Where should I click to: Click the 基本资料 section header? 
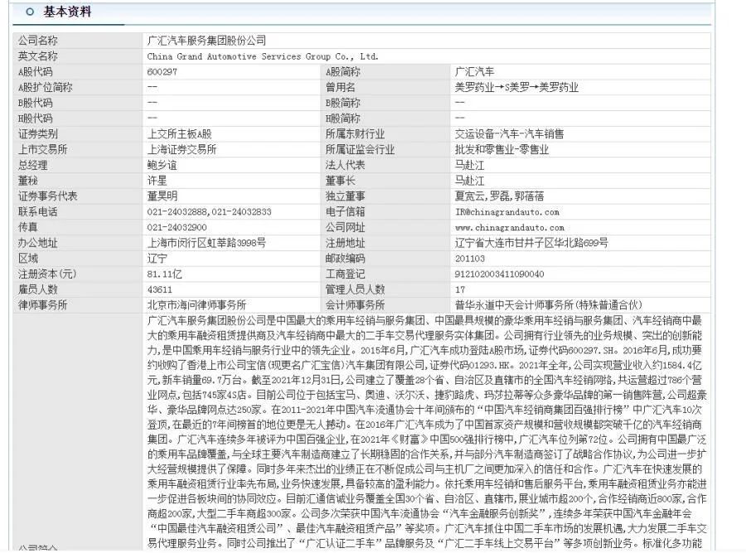pyautogui.click(x=67, y=12)
